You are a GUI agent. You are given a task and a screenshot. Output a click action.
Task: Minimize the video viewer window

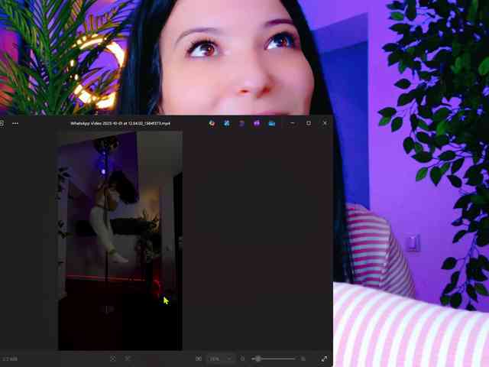pyautogui.click(x=292, y=123)
